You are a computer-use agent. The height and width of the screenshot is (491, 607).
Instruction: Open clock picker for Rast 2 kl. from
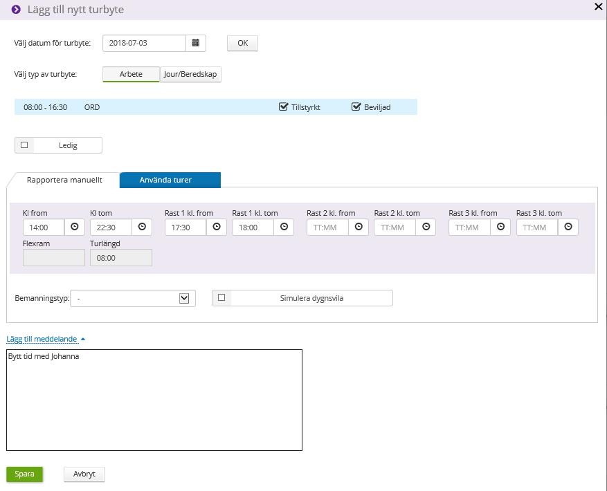click(359, 227)
